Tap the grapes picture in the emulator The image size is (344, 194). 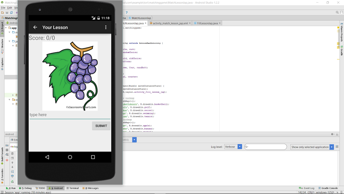(x=70, y=76)
